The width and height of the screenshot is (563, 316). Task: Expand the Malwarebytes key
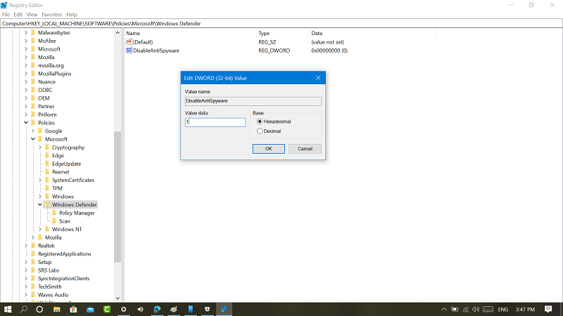[x=26, y=32]
